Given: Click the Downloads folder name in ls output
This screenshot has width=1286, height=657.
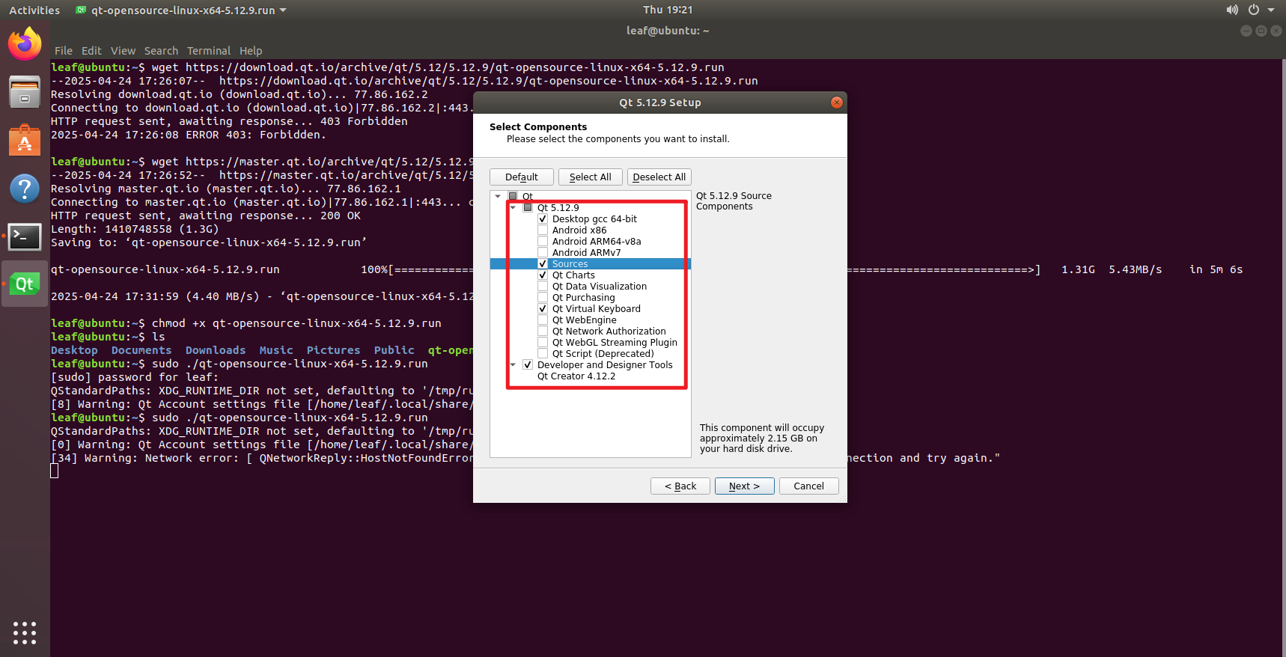Looking at the screenshot, I should tap(216, 350).
